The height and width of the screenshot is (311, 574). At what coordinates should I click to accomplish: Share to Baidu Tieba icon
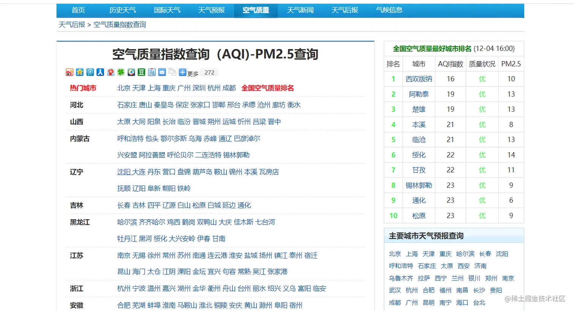(x=152, y=72)
